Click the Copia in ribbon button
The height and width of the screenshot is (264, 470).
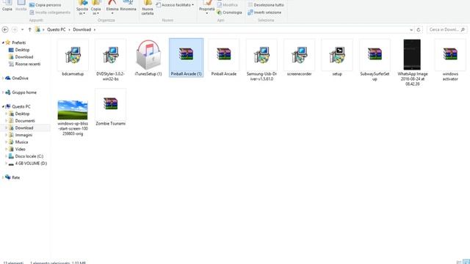click(96, 8)
